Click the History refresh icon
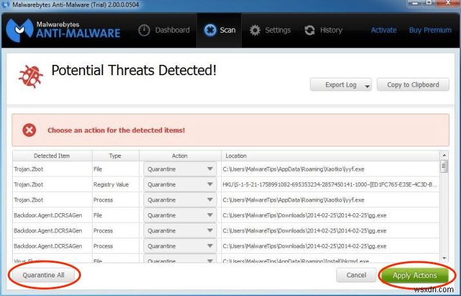 pos(310,30)
